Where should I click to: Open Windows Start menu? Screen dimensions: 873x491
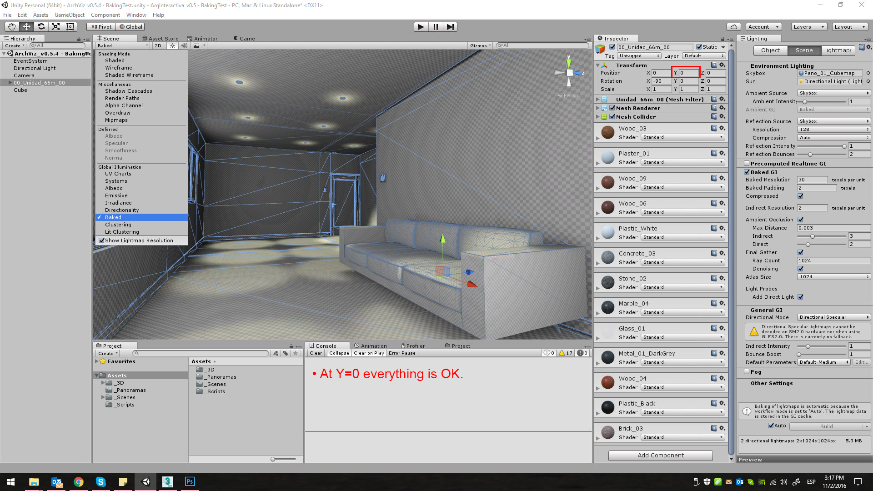11,481
